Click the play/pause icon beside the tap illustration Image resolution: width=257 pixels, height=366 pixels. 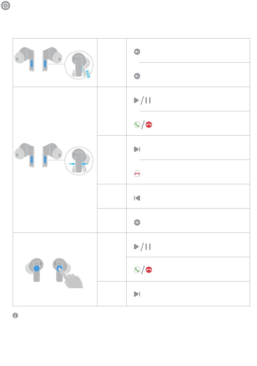click(143, 247)
